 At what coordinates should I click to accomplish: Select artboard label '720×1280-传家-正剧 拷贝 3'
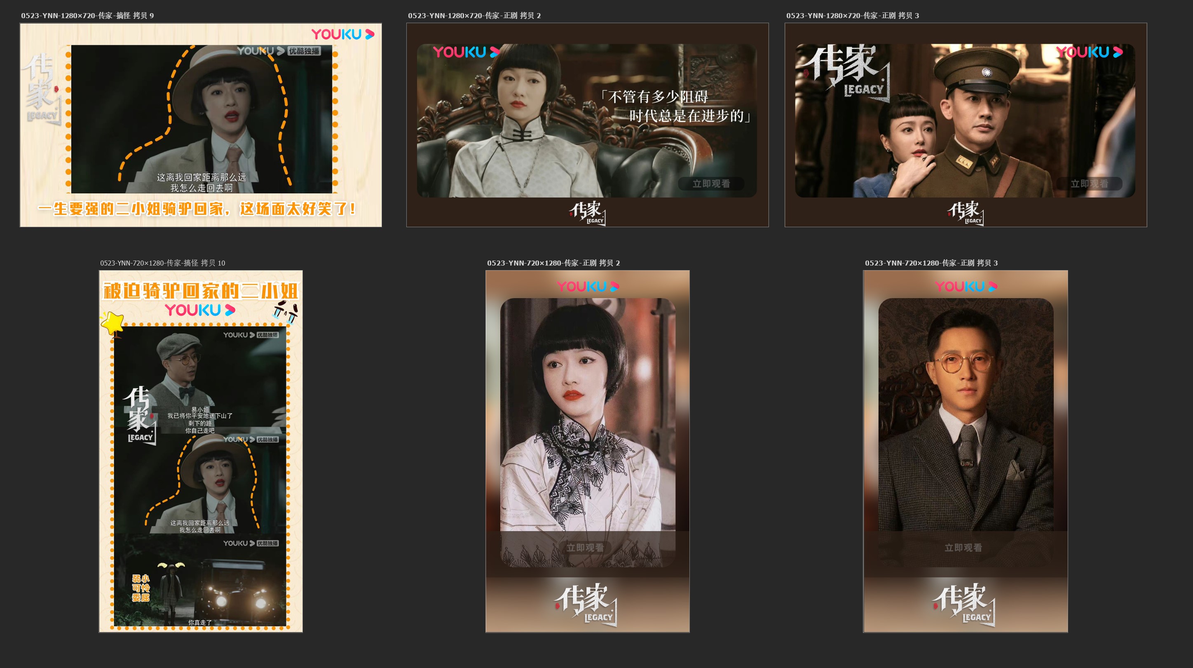tap(931, 263)
